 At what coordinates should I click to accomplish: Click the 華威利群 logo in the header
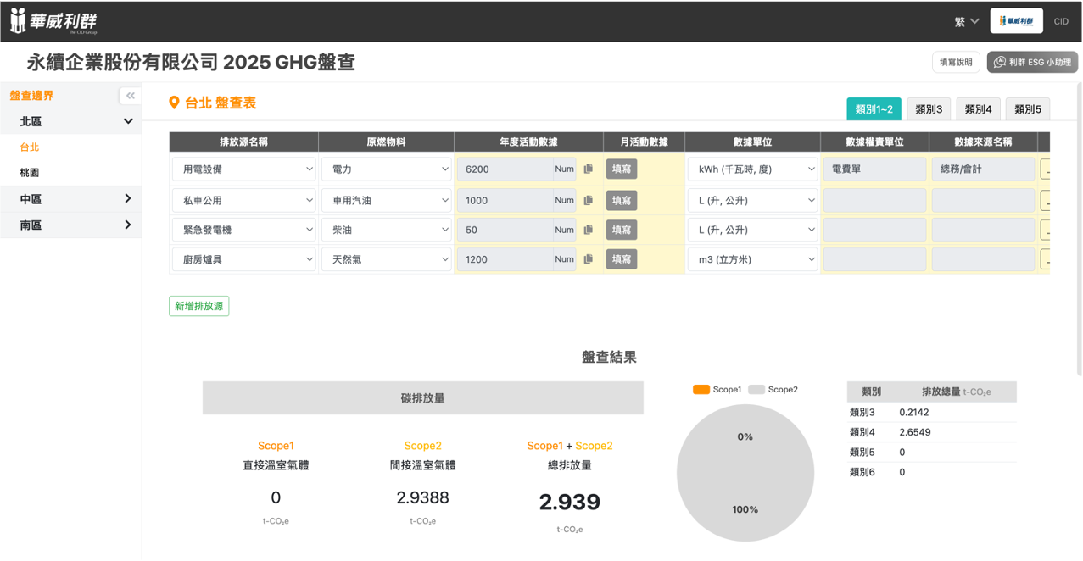point(54,20)
